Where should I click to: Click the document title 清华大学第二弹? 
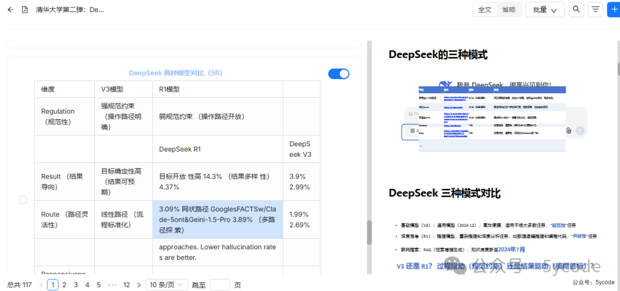click(x=70, y=10)
